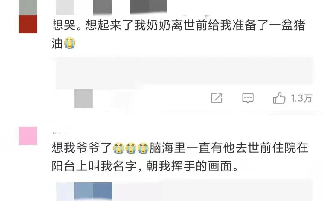Click the light gray square left of share icon
The height and width of the screenshot is (201, 323).
tap(84, 99)
